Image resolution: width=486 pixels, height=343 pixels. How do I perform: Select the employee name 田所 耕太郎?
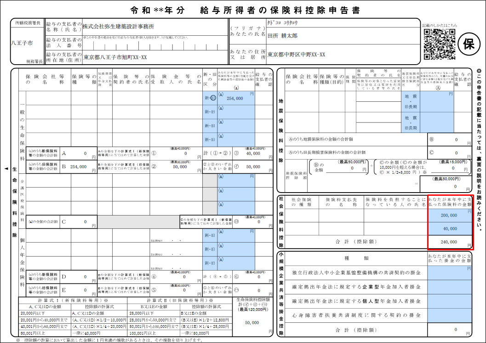pyautogui.click(x=282, y=36)
